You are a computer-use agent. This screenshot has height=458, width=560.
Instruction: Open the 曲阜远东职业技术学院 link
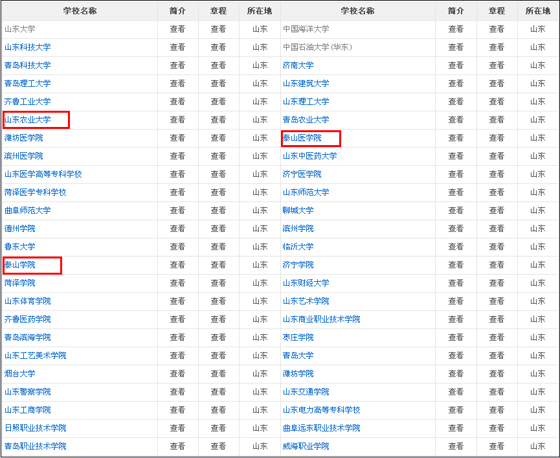pos(321,428)
